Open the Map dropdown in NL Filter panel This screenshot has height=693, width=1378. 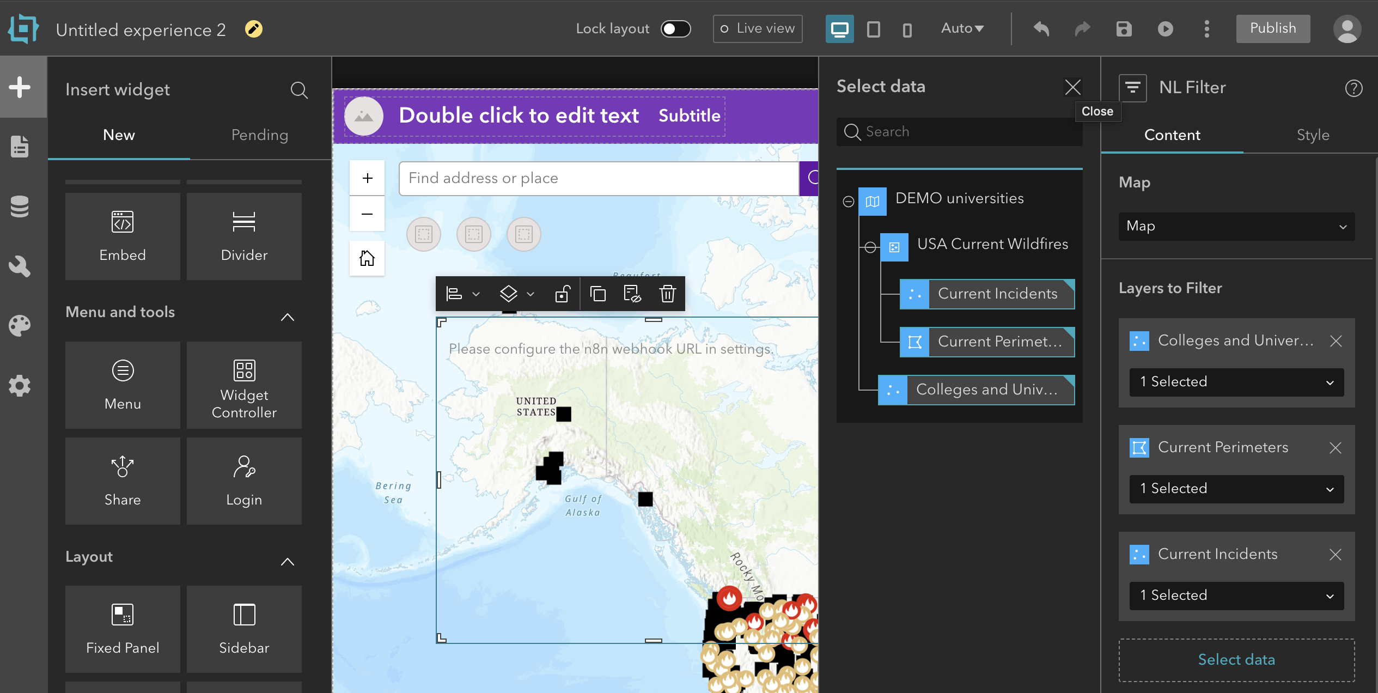point(1236,226)
